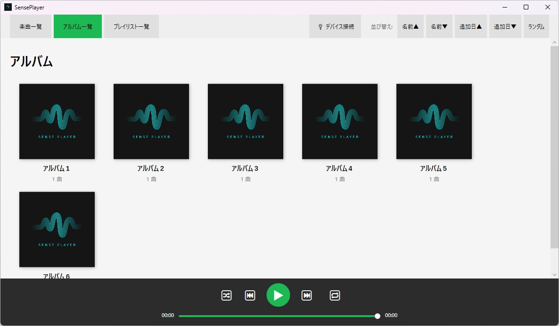Skip to the next track
This screenshot has height=326, width=559.
point(306,295)
